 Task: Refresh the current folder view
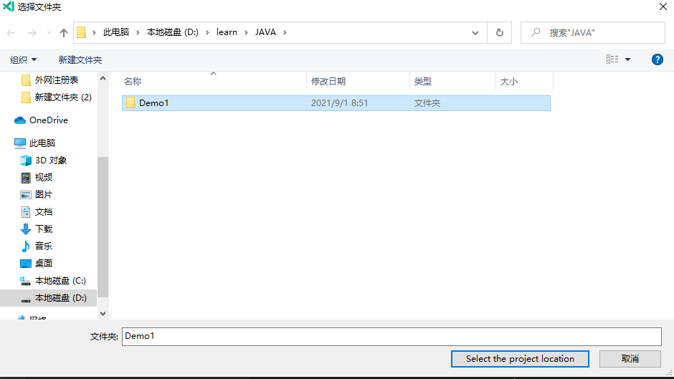coord(499,33)
